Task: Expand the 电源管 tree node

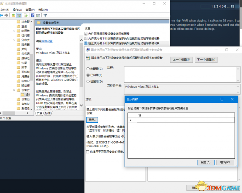Action: pyautogui.click(x=14, y=31)
